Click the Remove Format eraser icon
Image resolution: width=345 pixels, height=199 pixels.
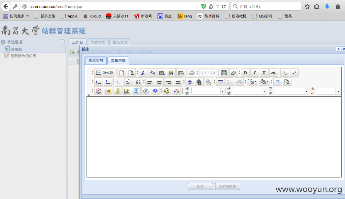(x=234, y=73)
